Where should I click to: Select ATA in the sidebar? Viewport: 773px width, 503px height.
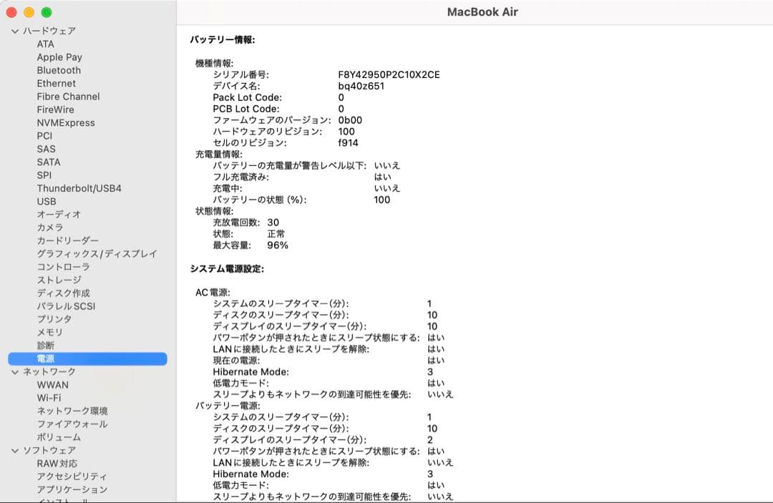(45, 44)
